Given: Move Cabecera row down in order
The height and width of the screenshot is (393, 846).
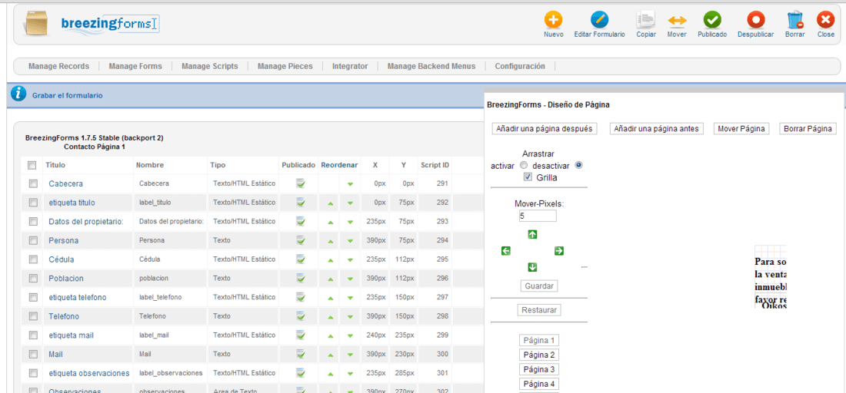Looking at the screenshot, I should (x=350, y=184).
